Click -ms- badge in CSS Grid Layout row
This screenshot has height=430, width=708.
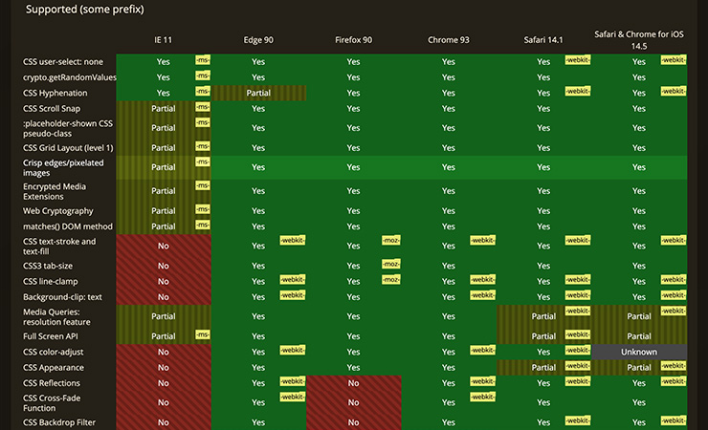(203, 146)
